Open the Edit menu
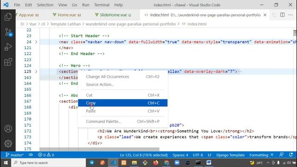This screenshot has height=167, width=297. [x=28, y=5]
